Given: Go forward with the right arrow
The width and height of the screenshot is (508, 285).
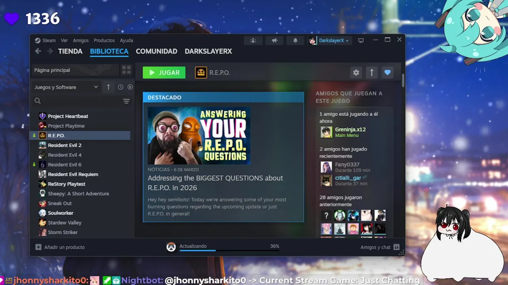Looking at the screenshot, I should click(50, 51).
